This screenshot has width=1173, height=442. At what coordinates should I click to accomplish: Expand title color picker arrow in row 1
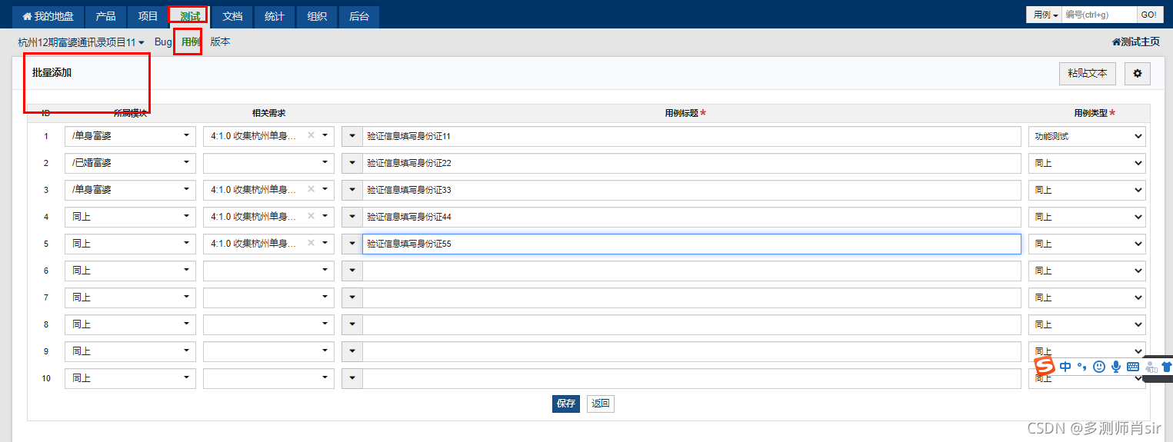click(352, 136)
